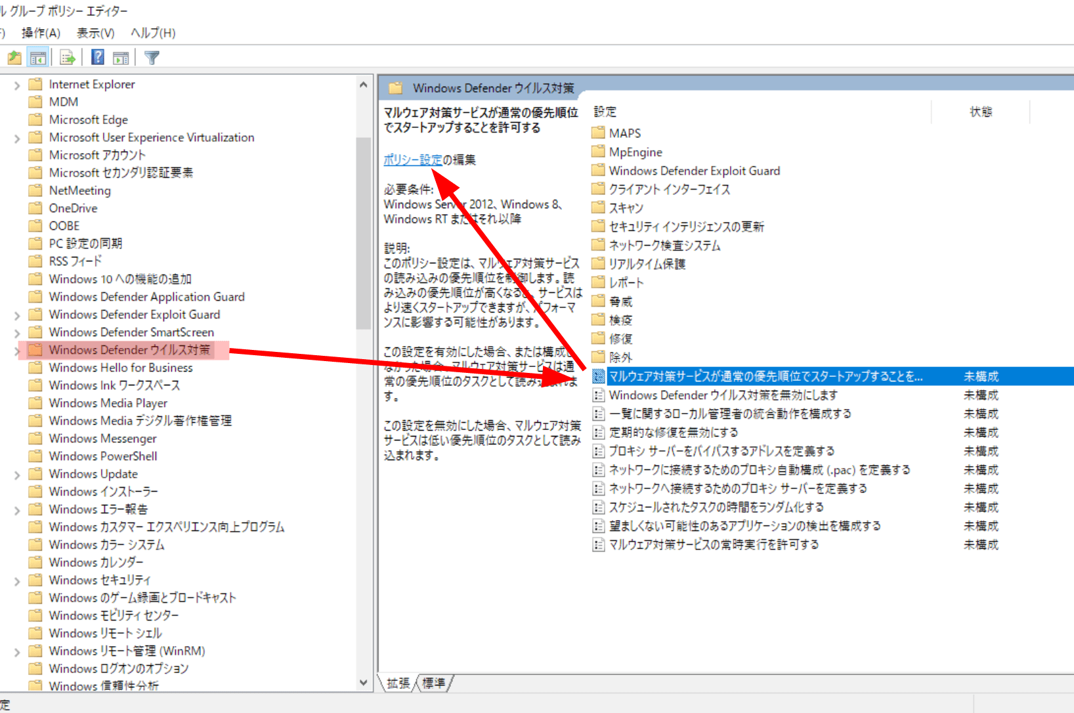Open the 表示(V) menu

[x=95, y=33]
